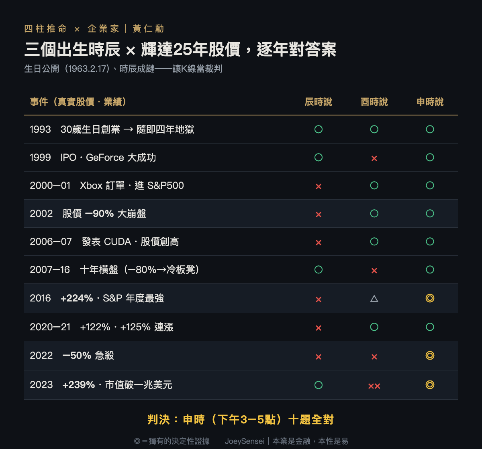Click the red X for 1999 under 酉時說
This screenshot has width=482, height=449.
(374, 158)
